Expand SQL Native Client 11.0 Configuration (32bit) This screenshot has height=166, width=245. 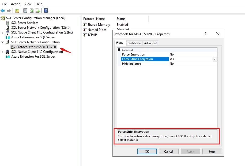pos(3,32)
